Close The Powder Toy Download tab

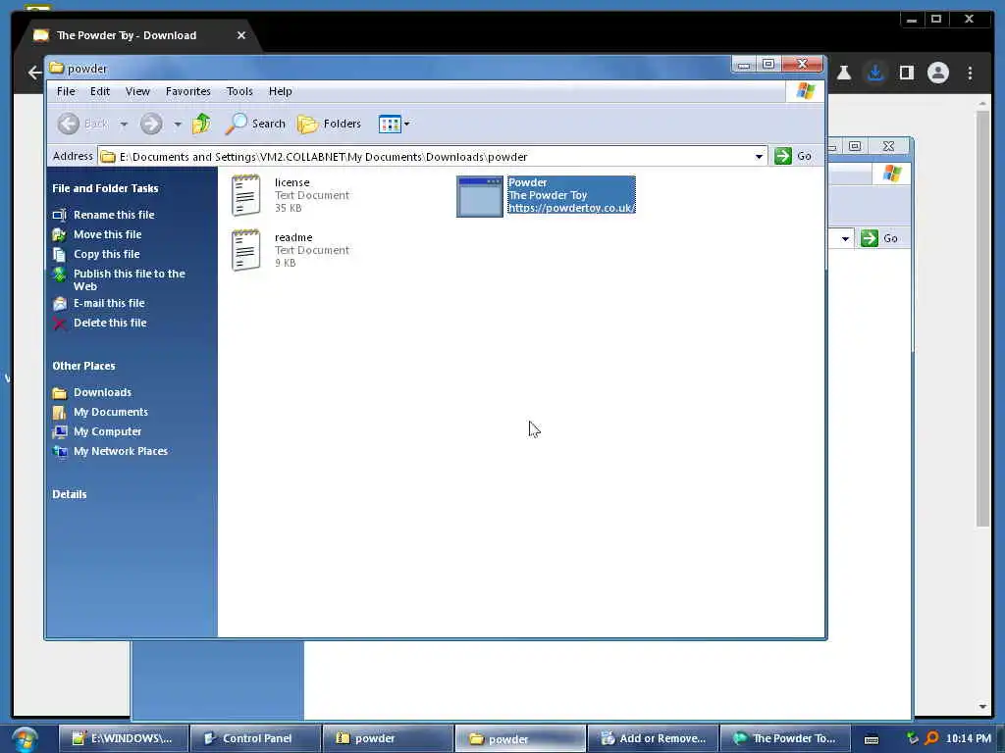pyautogui.click(x=241, y=35)
